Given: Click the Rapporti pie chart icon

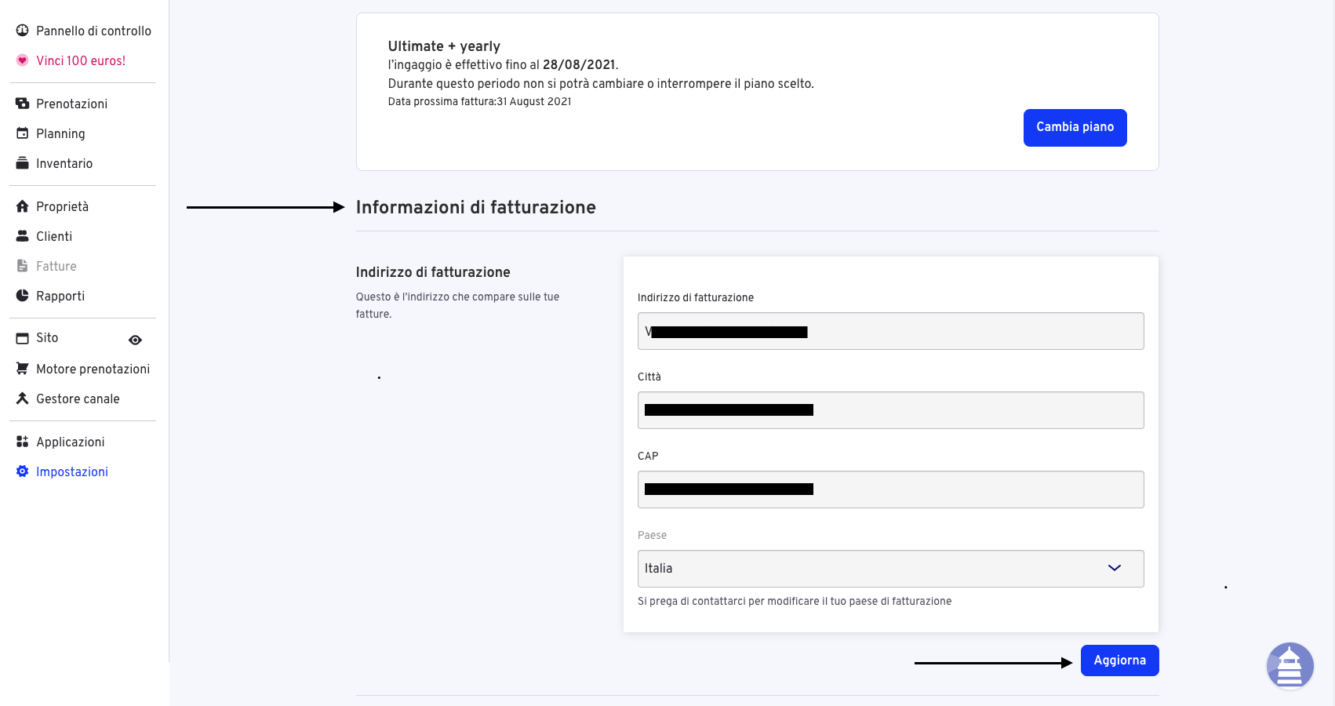Looking at the screenshot, I should (x=22, y=296).
